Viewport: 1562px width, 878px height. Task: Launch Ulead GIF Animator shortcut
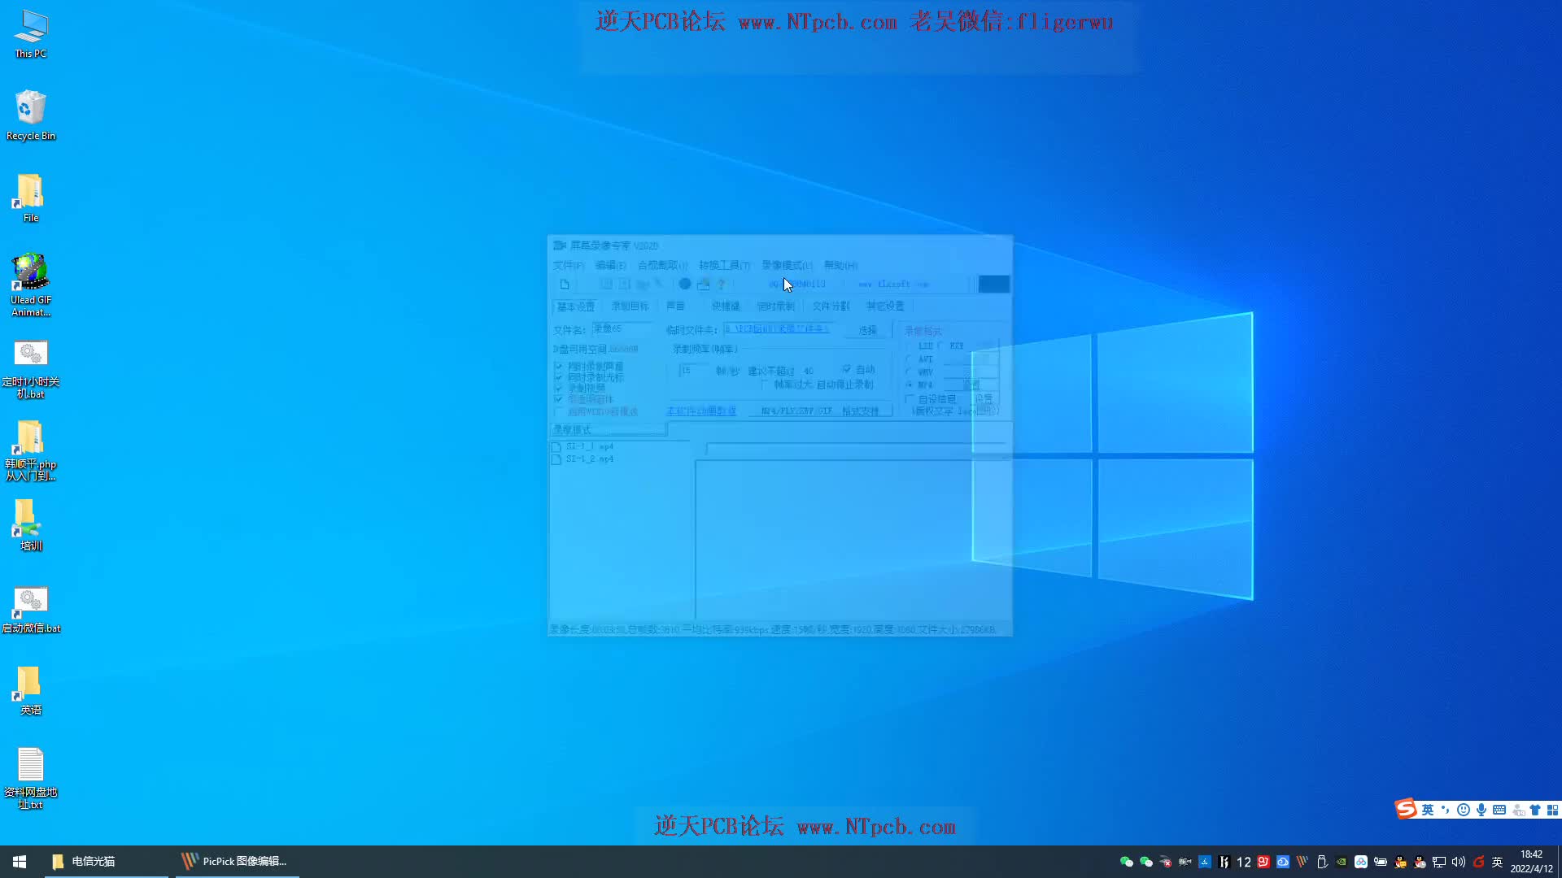point(31,285)
